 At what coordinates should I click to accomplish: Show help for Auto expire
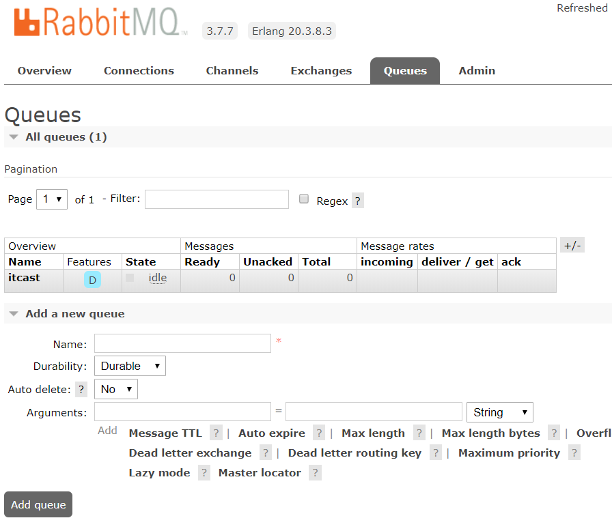(319, 433)
